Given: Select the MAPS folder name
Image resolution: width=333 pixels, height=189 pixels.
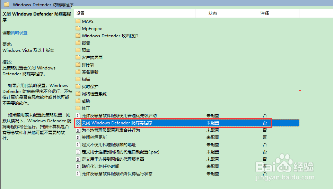Looking at the screenshot, I should 88,21.
